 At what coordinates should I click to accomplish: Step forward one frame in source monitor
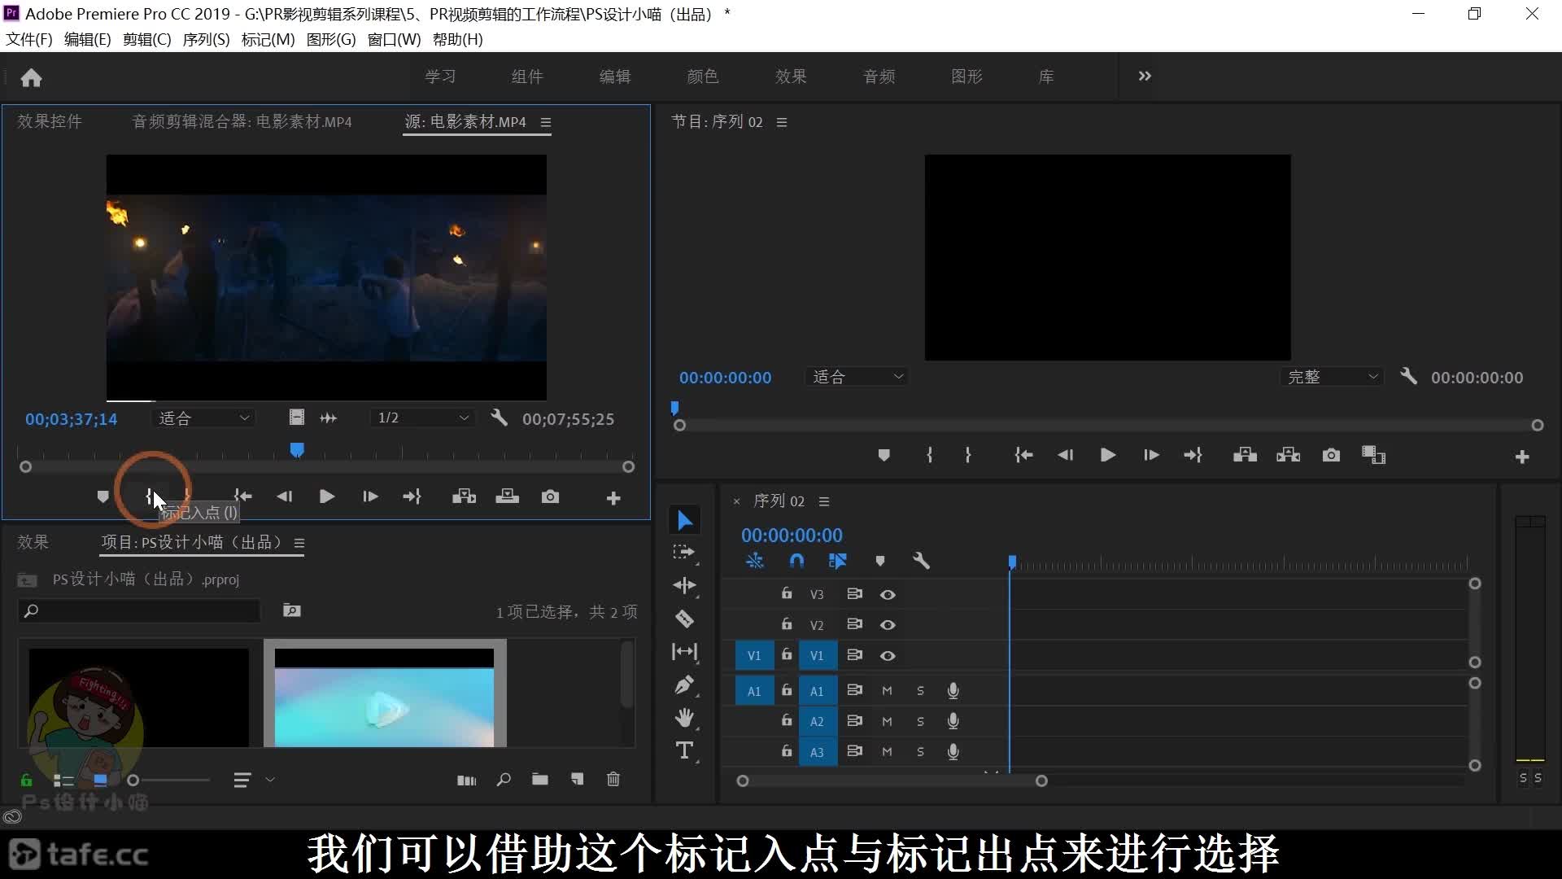370,496
